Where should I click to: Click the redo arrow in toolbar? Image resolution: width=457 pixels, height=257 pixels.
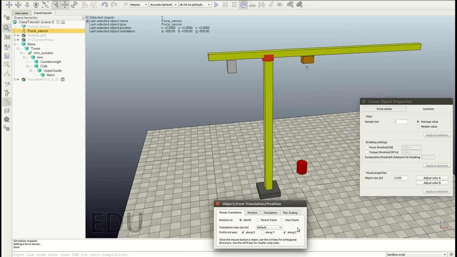tap(114, 5)
